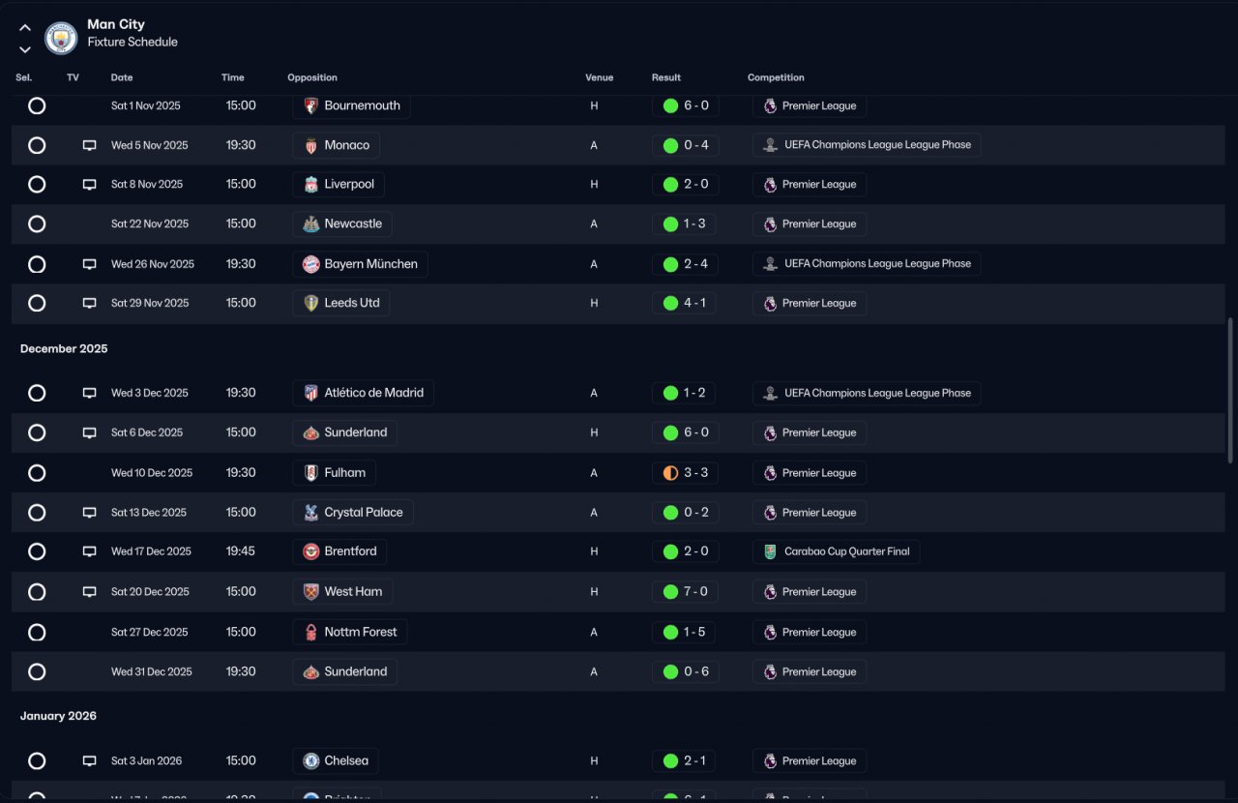The width and height of the screenshot is (1238, 803).
Task: Click the Carabao Cup competition icon
Action: pyautogui.click(x=770, y=551)
